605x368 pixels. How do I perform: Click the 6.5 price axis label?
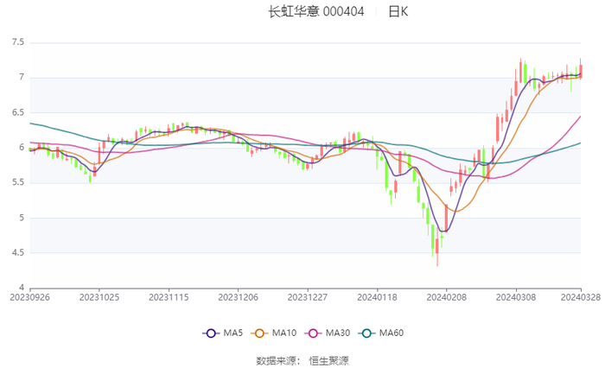tap(18, 112)
